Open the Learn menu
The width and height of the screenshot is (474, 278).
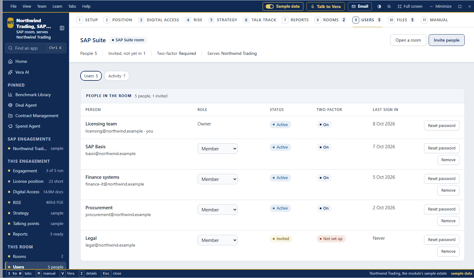pos(57,6)
